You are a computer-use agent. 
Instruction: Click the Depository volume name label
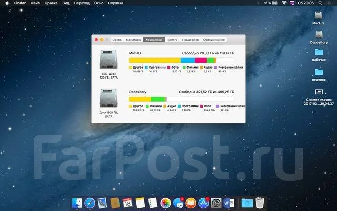tap(137, 92)
